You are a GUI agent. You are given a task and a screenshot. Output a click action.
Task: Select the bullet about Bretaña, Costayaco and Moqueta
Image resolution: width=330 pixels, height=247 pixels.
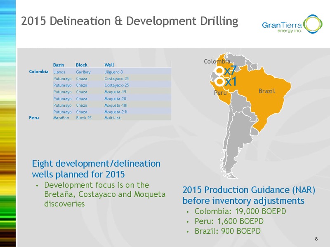tap(105, 194)
